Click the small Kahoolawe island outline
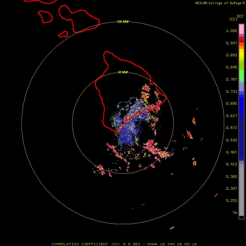This screenshot has height=246, width=246. [x=63, y=34]
